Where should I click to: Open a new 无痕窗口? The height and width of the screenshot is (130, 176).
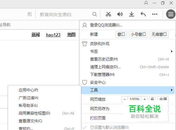click(x=159, y=35)
